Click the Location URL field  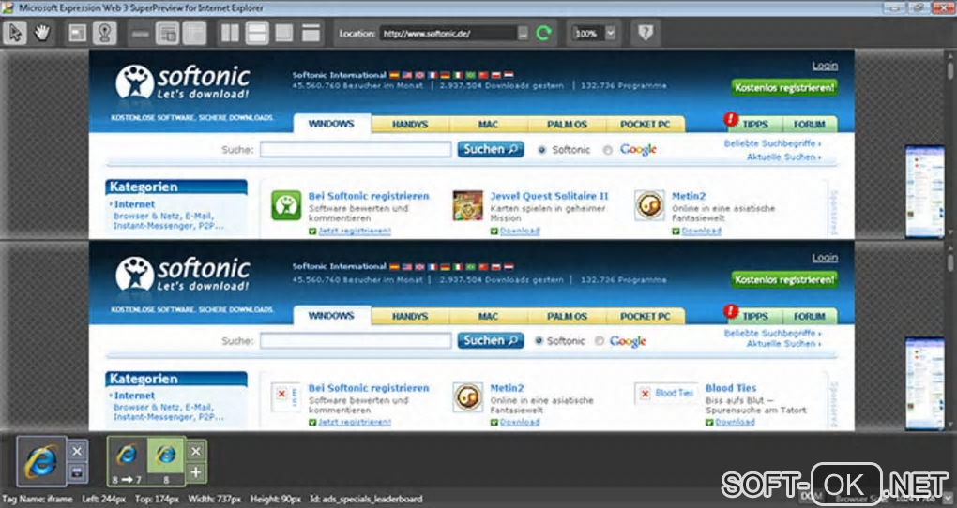[448, 34]
